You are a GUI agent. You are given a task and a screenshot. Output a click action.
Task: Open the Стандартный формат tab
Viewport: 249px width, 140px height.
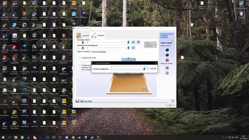pos(98,52)
